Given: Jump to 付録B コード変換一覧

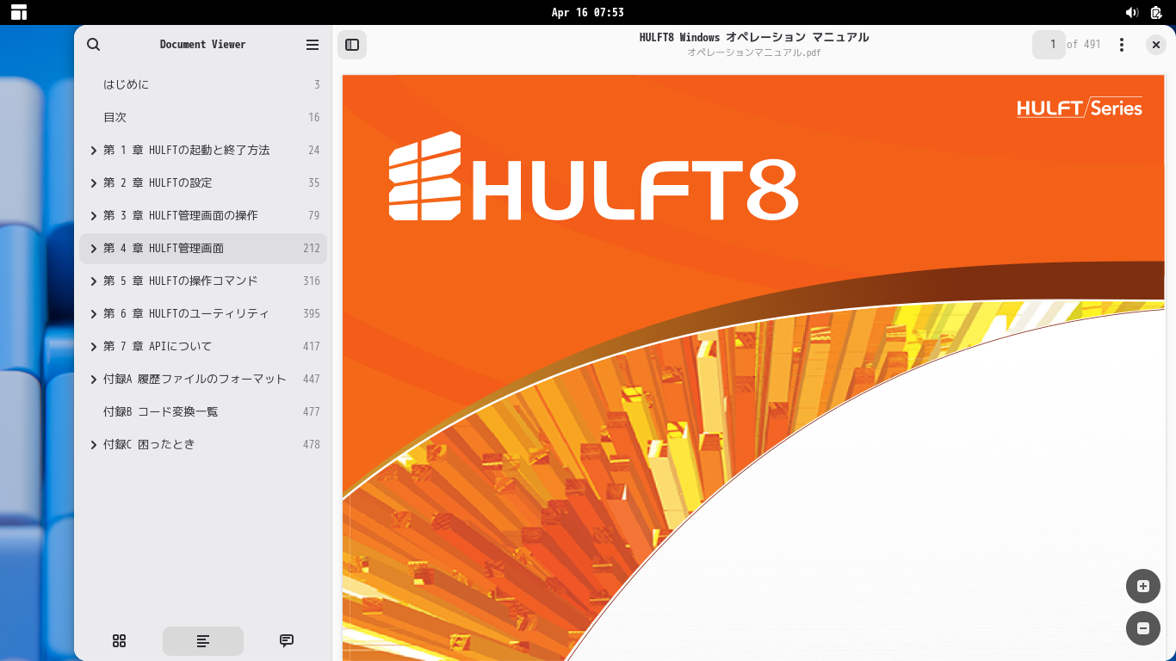Looking at the screenshot, I should [x=203, y=411].
